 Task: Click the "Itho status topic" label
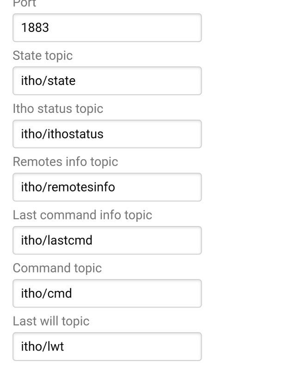[58, 109]
